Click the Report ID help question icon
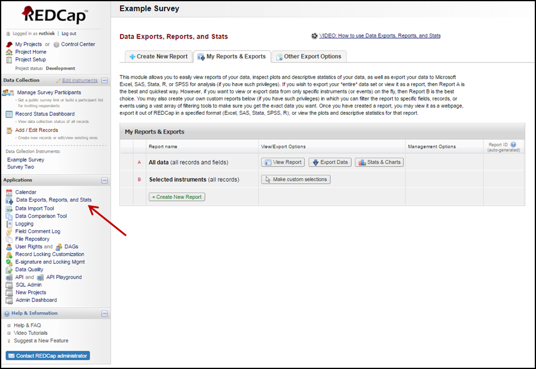This screenshot has width=536, height=369. point(513,145)
